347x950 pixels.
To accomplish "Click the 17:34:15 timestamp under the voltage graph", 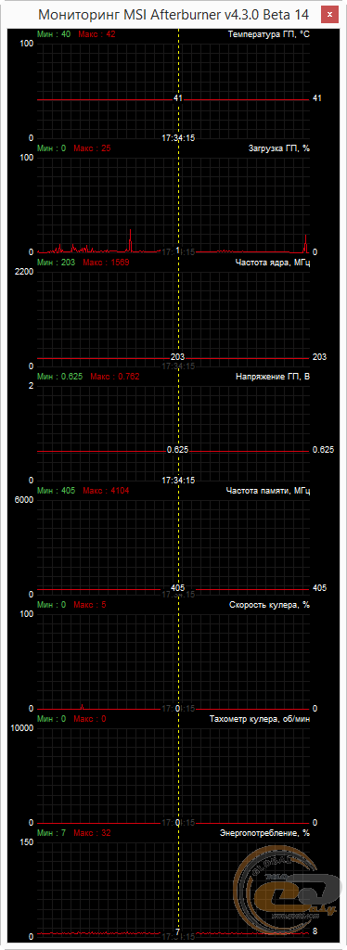I will click(178, 481).
